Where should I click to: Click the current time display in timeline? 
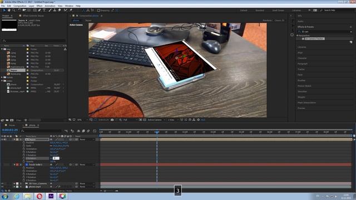point(10,130)
